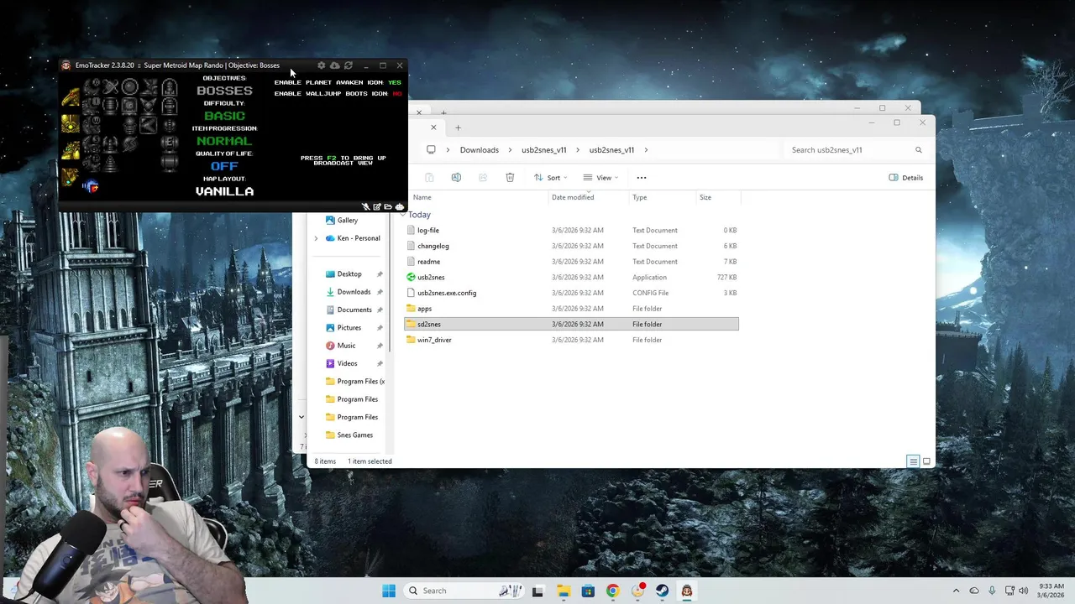Open Snes Games in the navigation pane

pyautogui.click(x=354, y=435)
